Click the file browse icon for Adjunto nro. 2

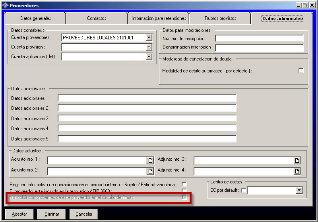(x=150, y=171)
